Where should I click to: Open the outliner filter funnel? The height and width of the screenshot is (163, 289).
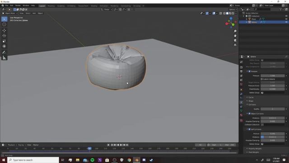pyautogui.click(x=281, y=9)
